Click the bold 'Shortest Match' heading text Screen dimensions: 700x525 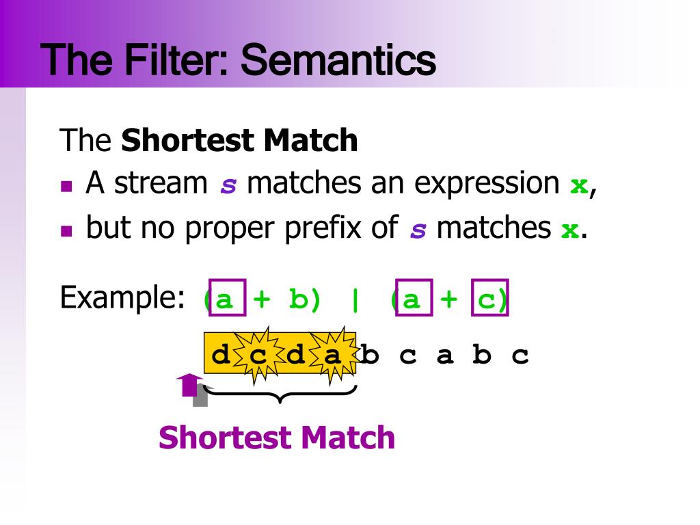coord(239,140)
